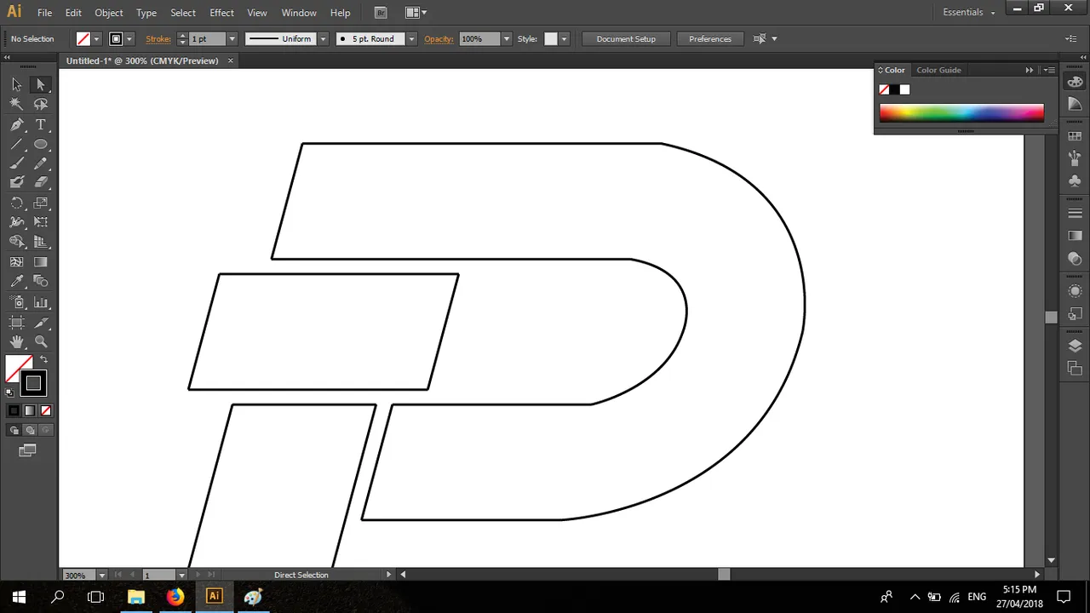Screen dimensions: 1090x613
Task: Activate the Symbol Sprayer tool
Action: [x=16, y=302]
